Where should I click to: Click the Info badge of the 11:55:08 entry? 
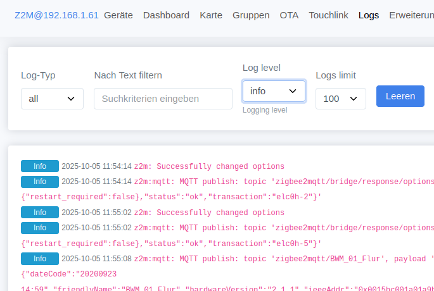(x=40, y=259)
